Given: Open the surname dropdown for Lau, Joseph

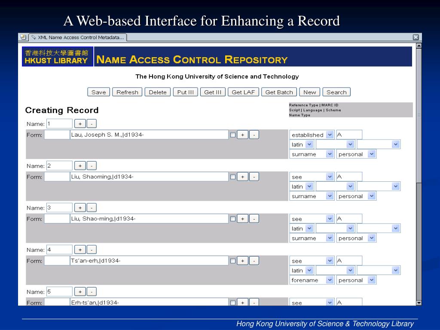Looking at the screenshot, I should tap(312, 154).
